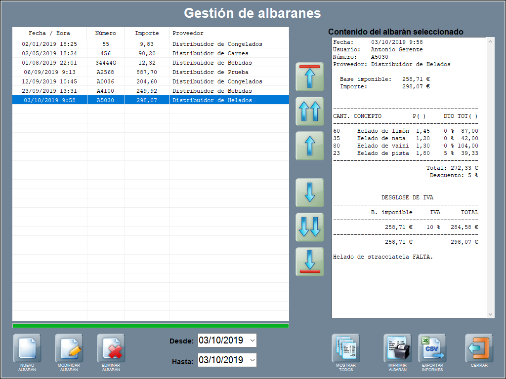Click the Nuevo Albarán icon
This screenshot has width=506, height=379.
coord(27,348)
